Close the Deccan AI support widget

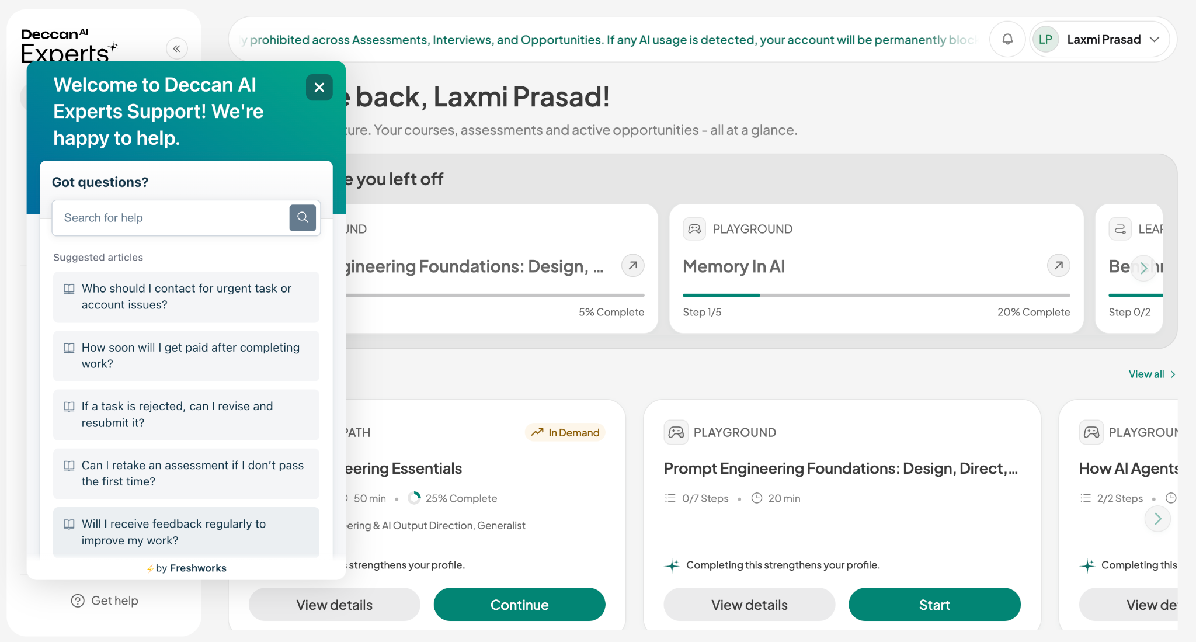coord(319,88)
